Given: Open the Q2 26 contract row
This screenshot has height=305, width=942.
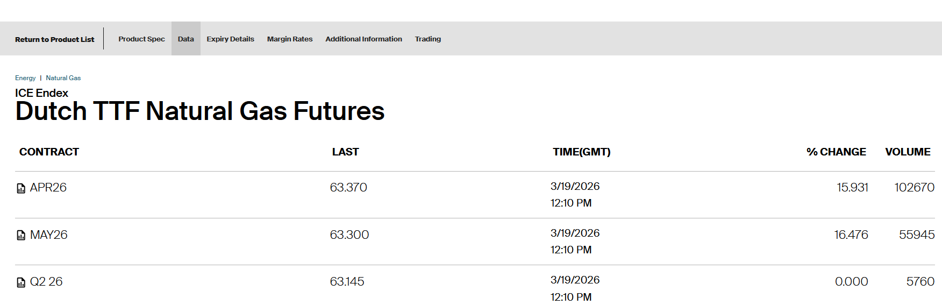Looking at the screenshot, I should coord(46,281).
